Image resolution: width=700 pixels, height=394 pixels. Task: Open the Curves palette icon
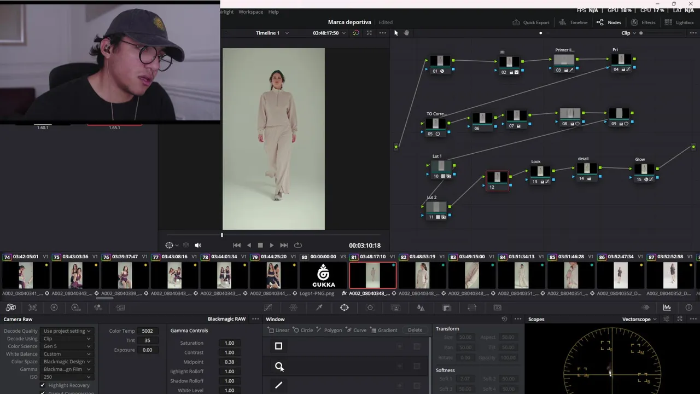(268, 308)
